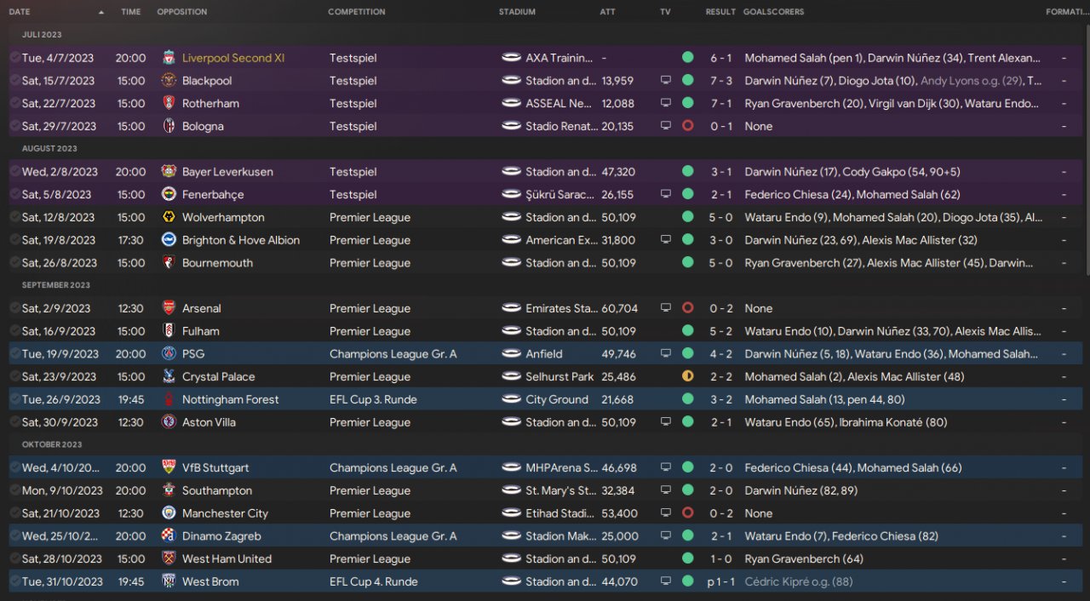Click the Manchester City club badge
Image resolution: width=1090 pixels, height=601 pixels.
click(x=169, y=513)
